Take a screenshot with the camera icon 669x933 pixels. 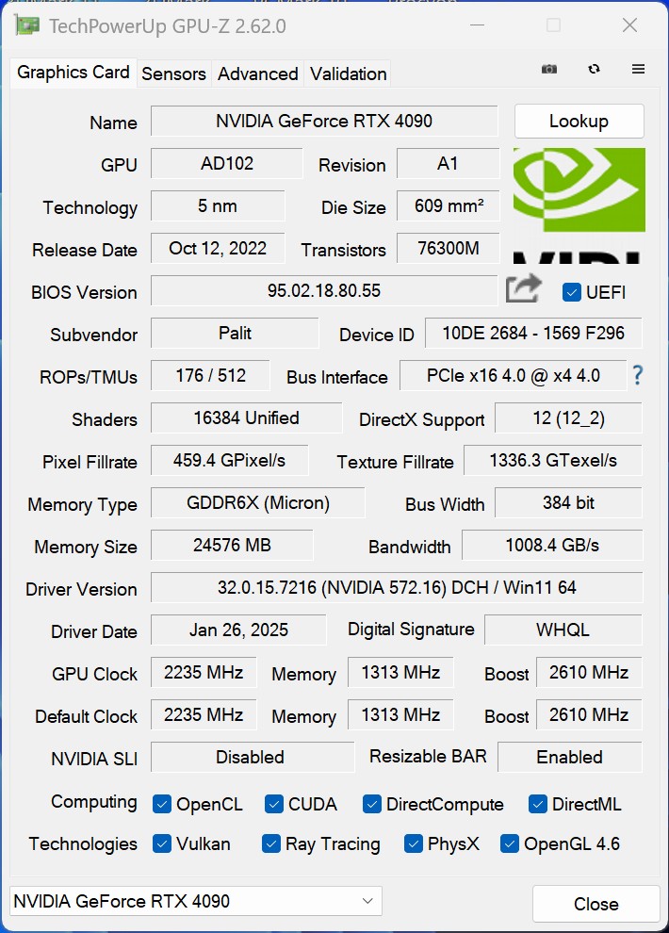(x=549, y=69)
